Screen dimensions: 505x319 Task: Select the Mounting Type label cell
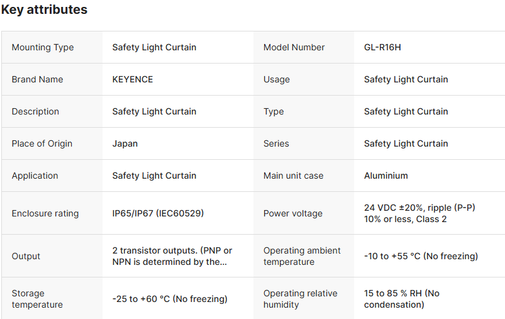[x=43, y=47]
